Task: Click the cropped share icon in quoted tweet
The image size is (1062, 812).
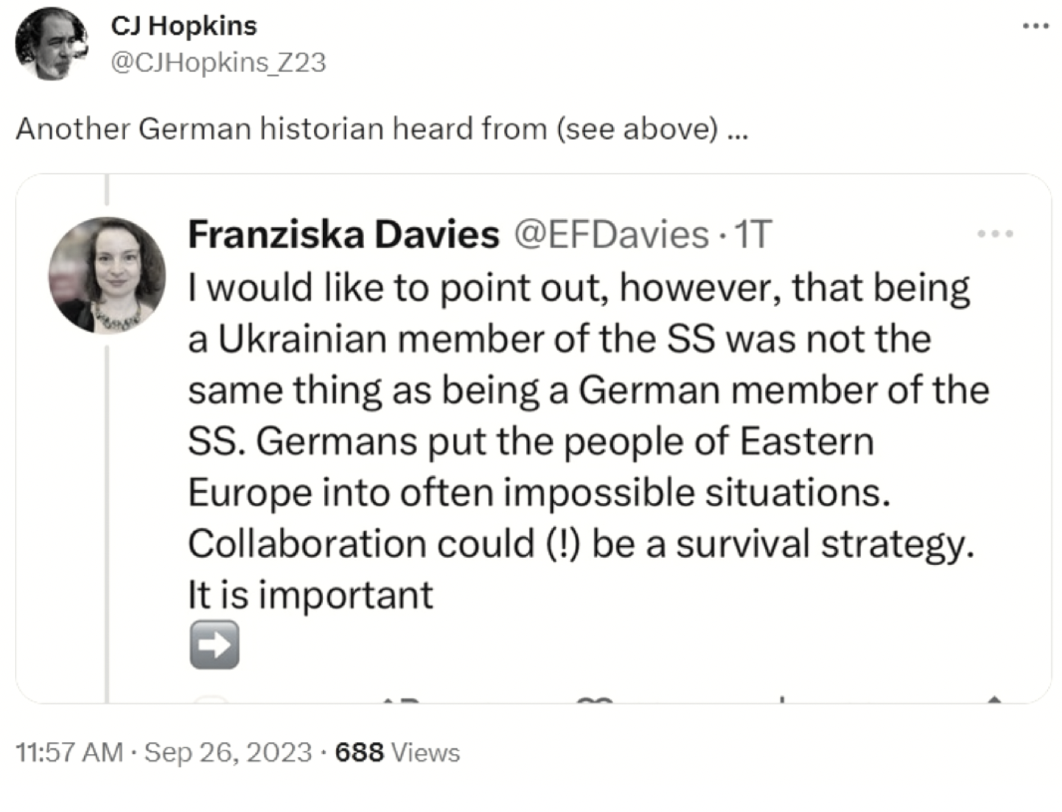Action: 993,699
